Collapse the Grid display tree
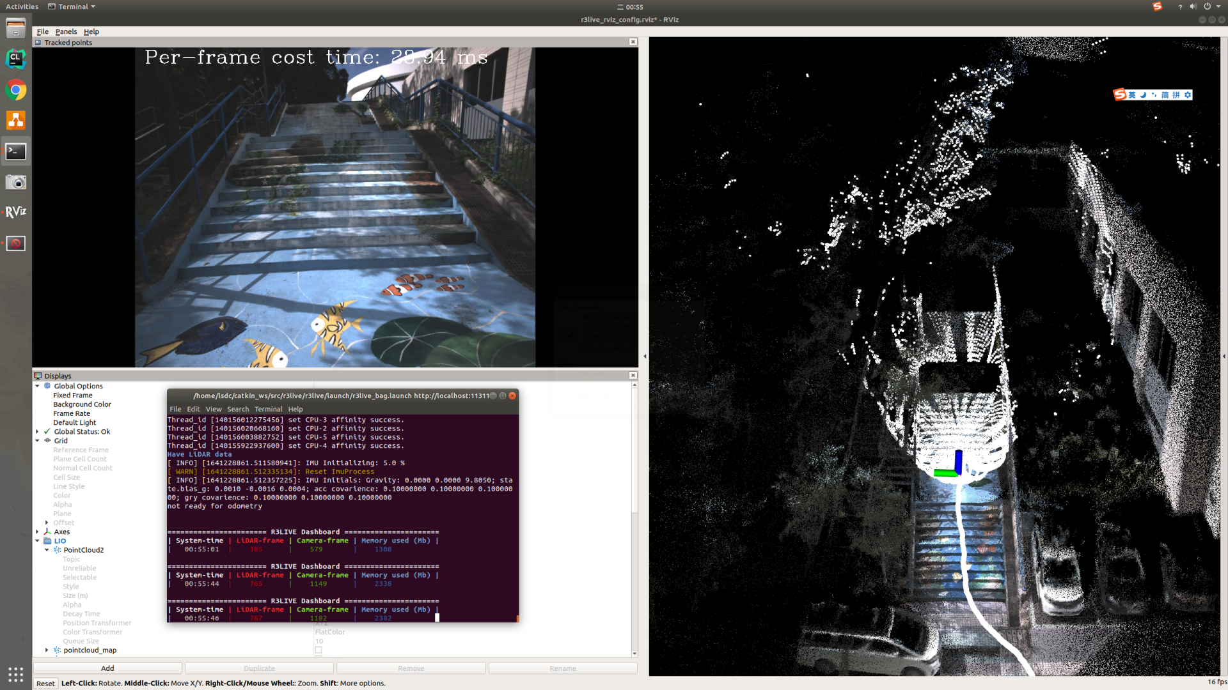1228x690 pixels. coord(37,441)
